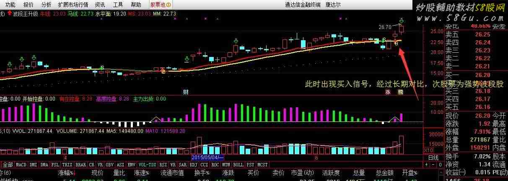
Task: Click the 卖五 price 26.25
Action: pyautogui.click(x=483, y=34)
